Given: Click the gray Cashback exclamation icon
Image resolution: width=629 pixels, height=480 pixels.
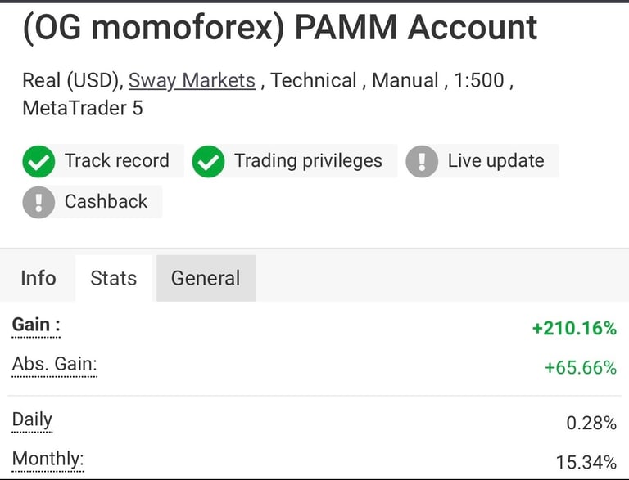Looking at the screenshot, I should [38, 202].
